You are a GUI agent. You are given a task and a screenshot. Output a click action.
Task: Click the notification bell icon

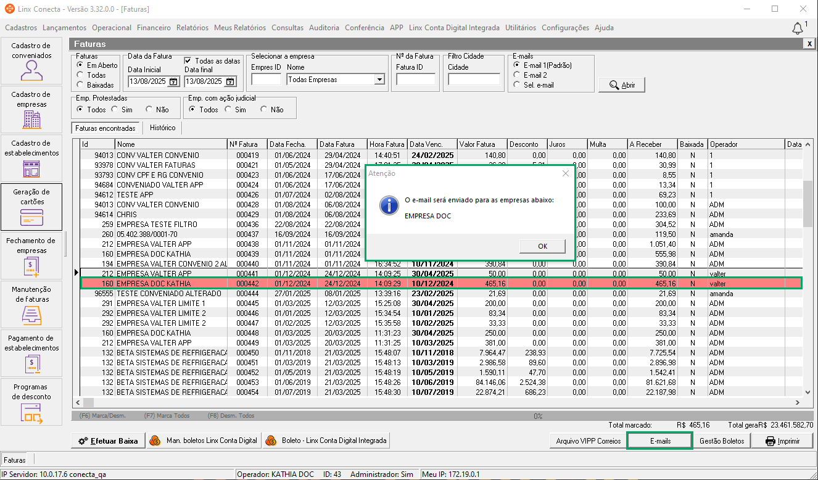coord(798,28)
